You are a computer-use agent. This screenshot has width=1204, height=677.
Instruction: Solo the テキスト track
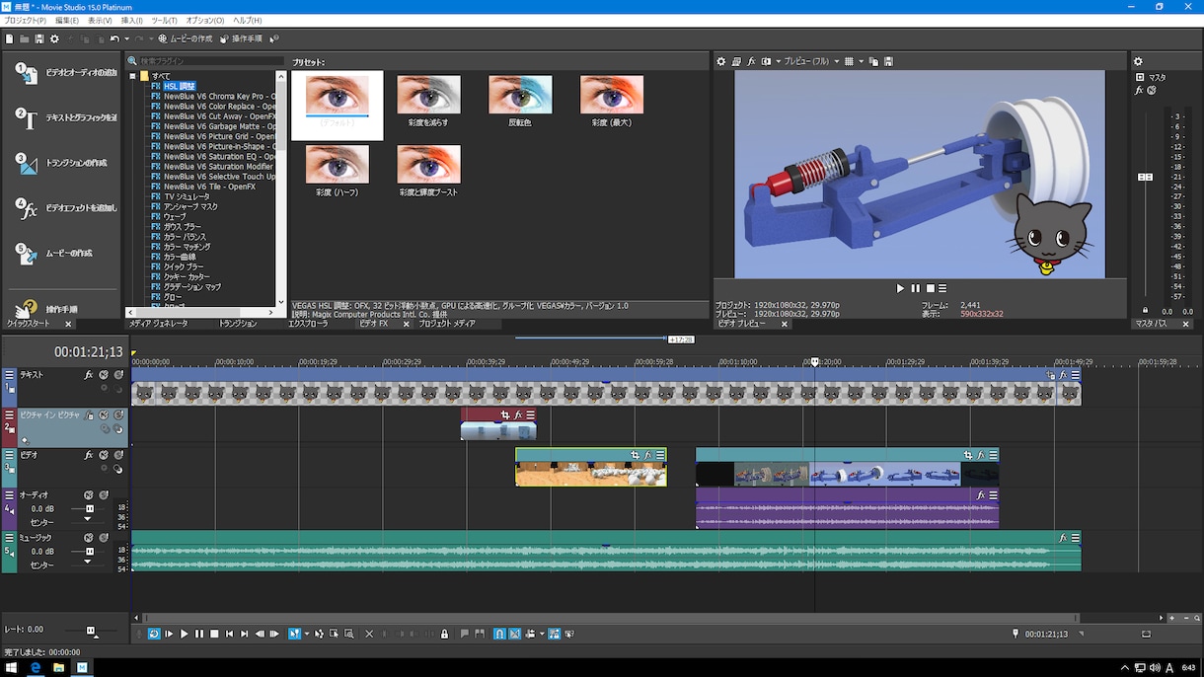point(118,375)
